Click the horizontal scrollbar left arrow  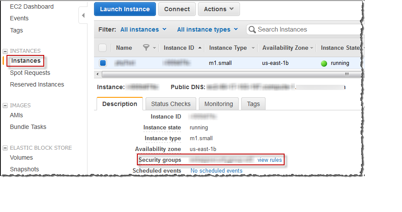97,74
